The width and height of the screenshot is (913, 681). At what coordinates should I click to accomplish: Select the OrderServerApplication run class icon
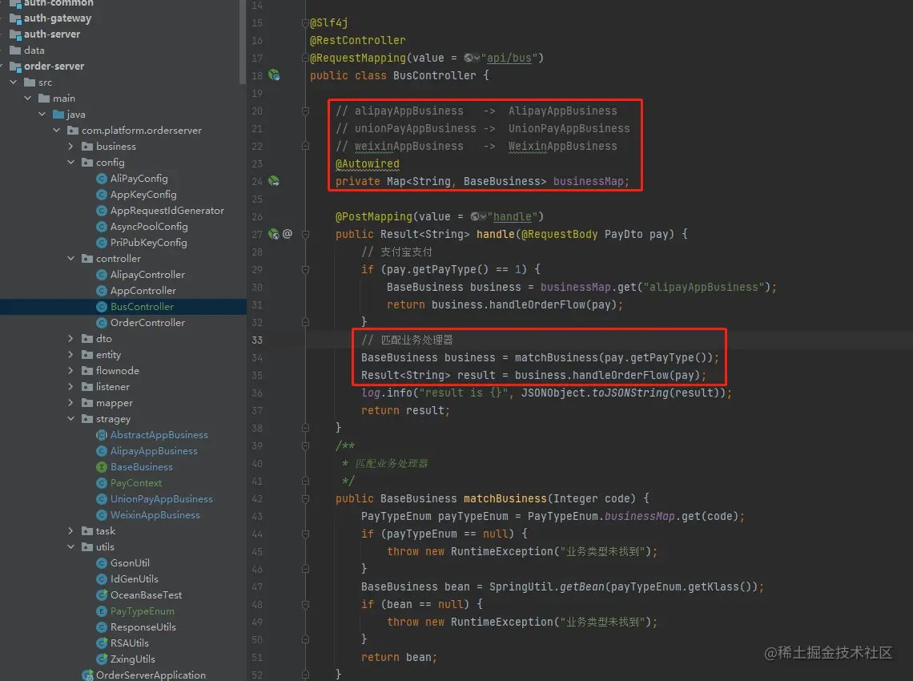[87, 675]
